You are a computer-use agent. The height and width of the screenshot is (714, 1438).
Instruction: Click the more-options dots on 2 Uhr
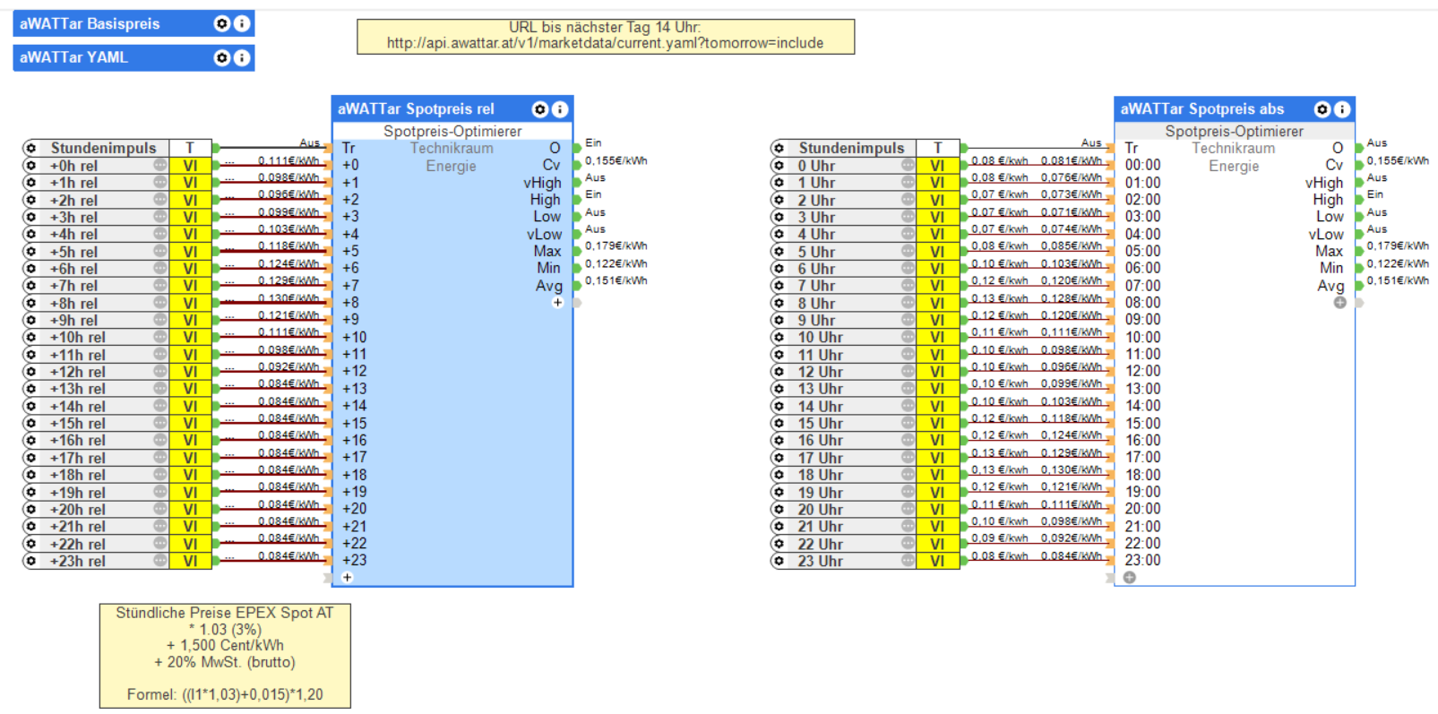point(908,200)
